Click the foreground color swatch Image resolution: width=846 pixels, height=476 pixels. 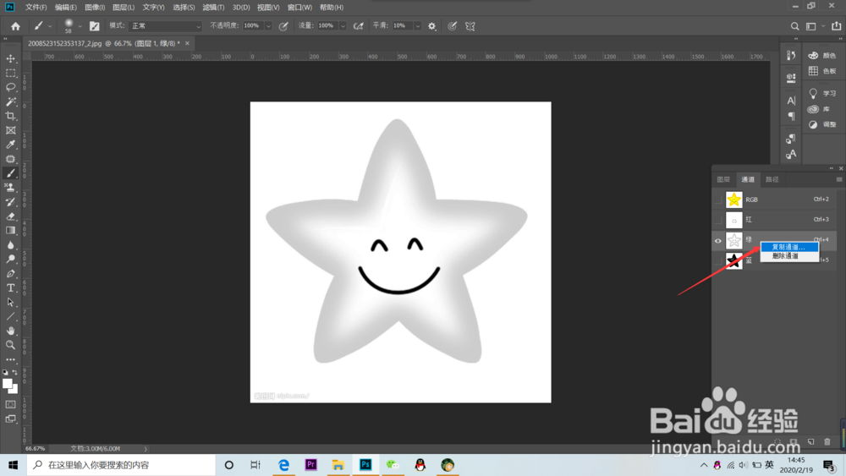(x=7, y=384)
